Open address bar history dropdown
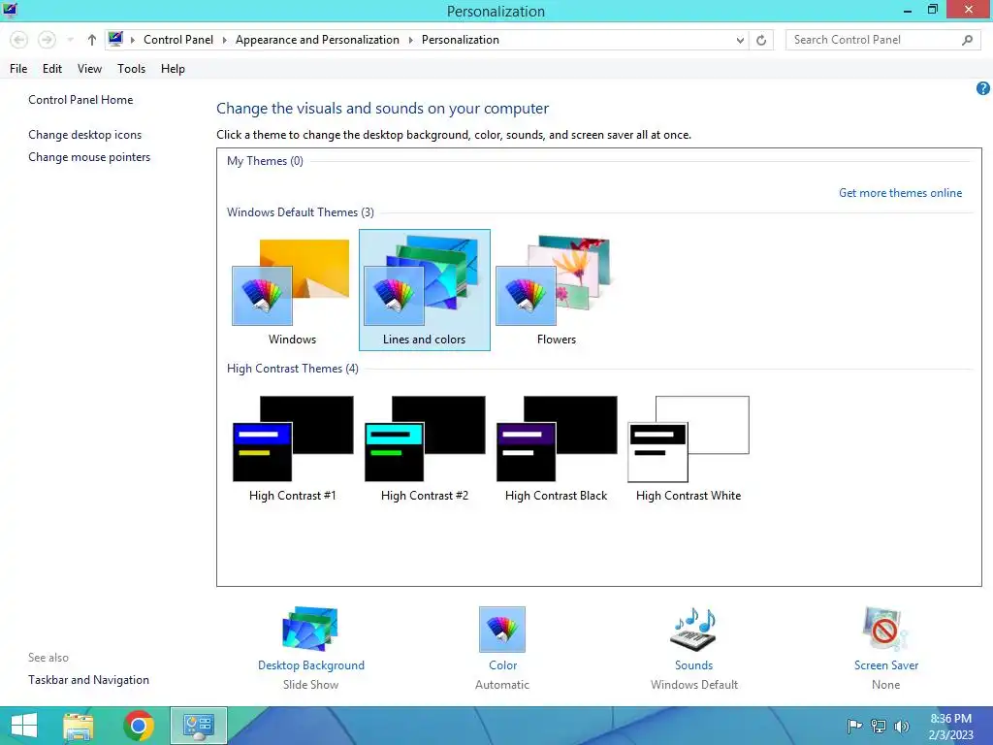Screen dimensions: 993x745 pyautogui.click(x=740, y=40)
